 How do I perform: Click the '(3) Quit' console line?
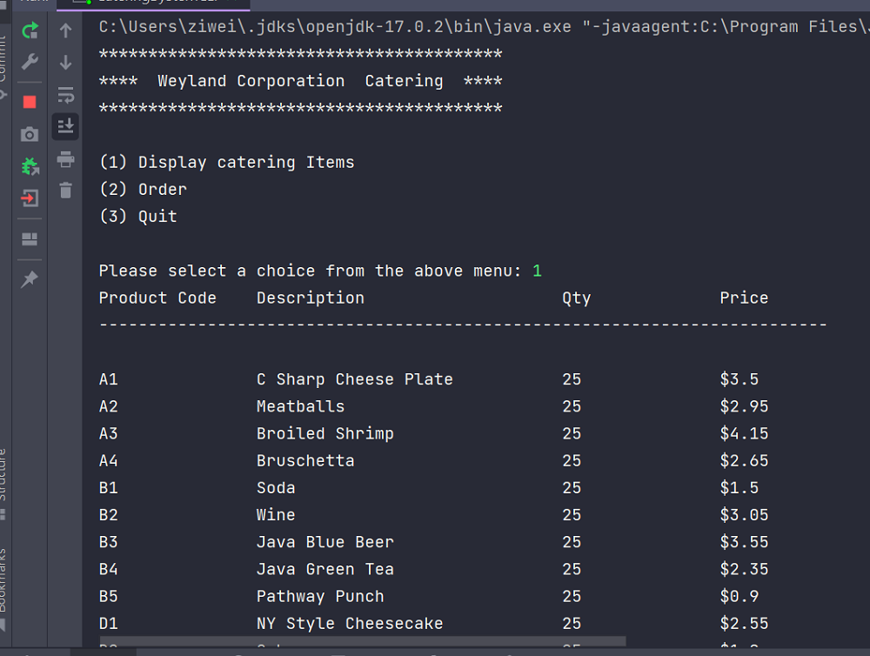138,217
